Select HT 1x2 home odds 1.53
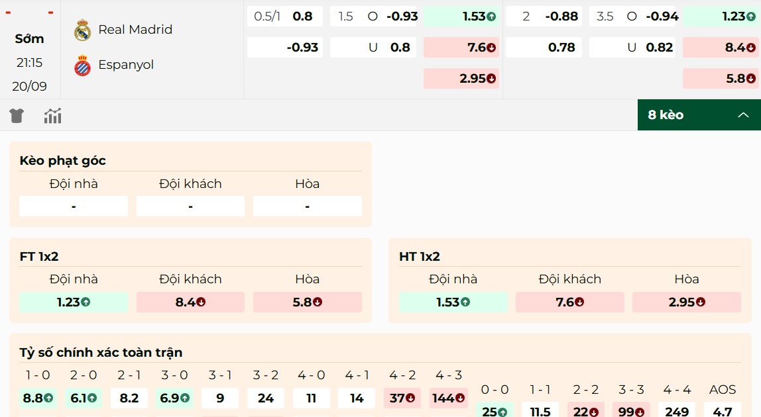The width and height of the screenshot is (761, 417). (x=453, y=302)
